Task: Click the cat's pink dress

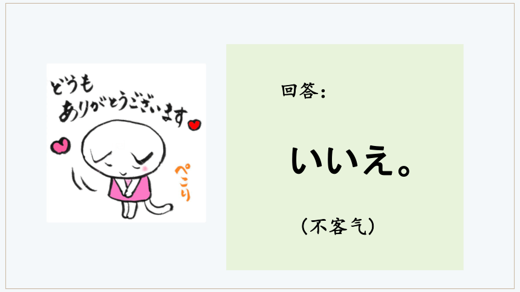Action: 129,188
